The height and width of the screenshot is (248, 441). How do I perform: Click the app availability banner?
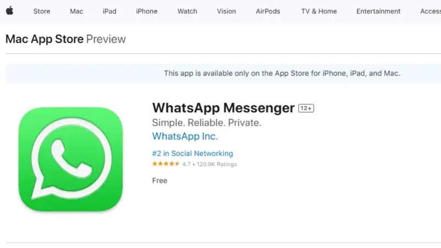click(x=223, y=73)
